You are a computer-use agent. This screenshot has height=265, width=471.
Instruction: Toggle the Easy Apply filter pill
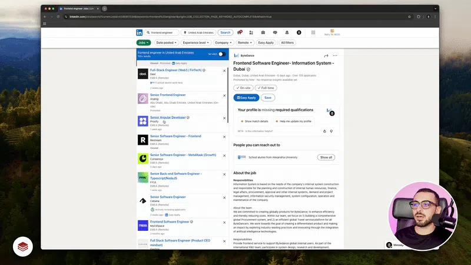coord(266,43)
